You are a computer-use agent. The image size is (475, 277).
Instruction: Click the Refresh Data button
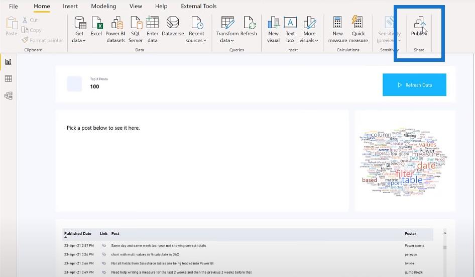tap(414, 85)
